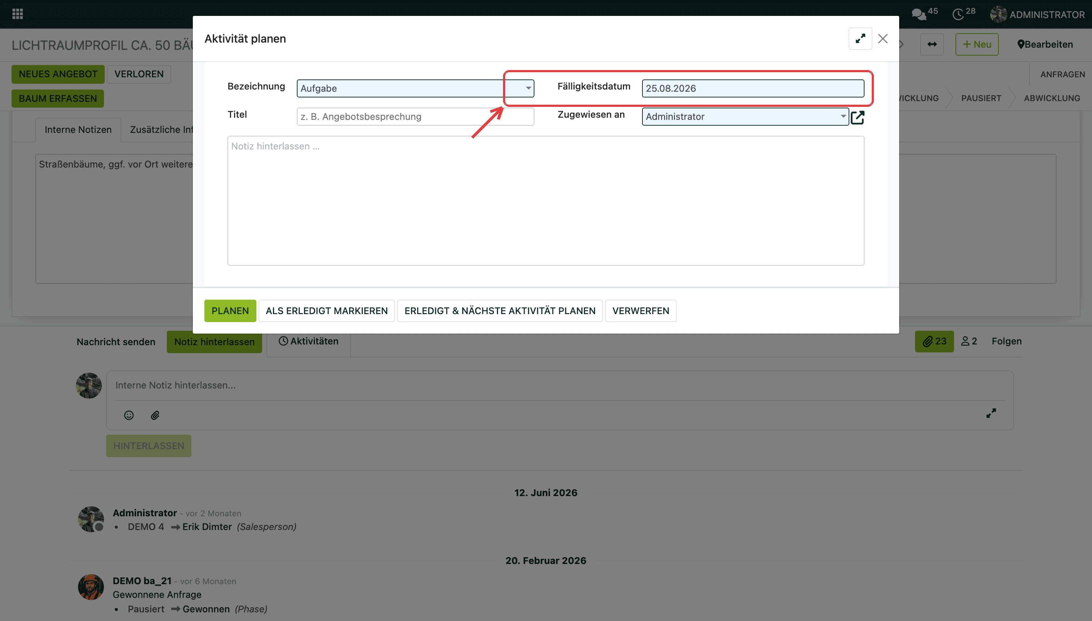1092x621 pixels.
Task: Click the Titel input field
Action: (415, 116)
